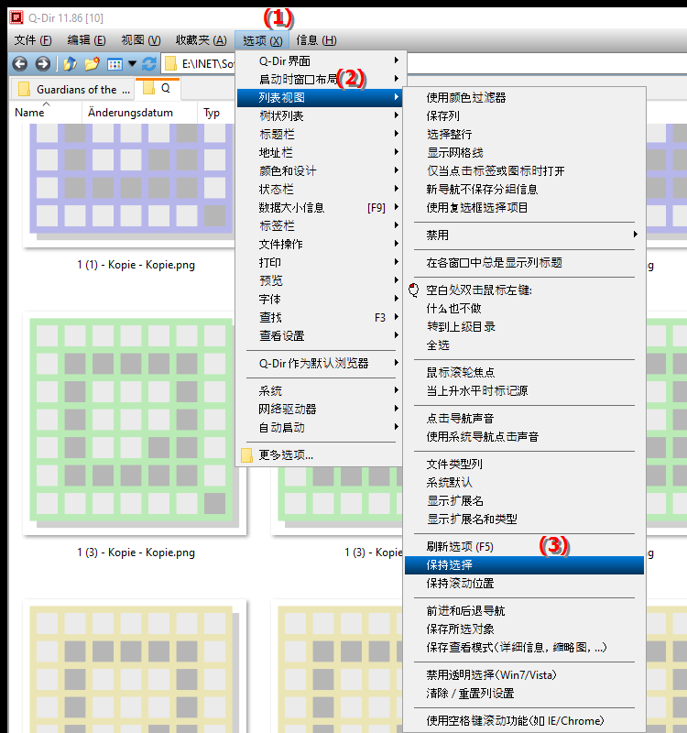Expand the 颜色和设计 submenu

[x=320, y=170]
